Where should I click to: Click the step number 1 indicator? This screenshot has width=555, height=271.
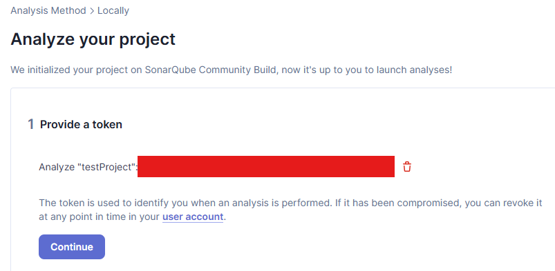point(31,124)
